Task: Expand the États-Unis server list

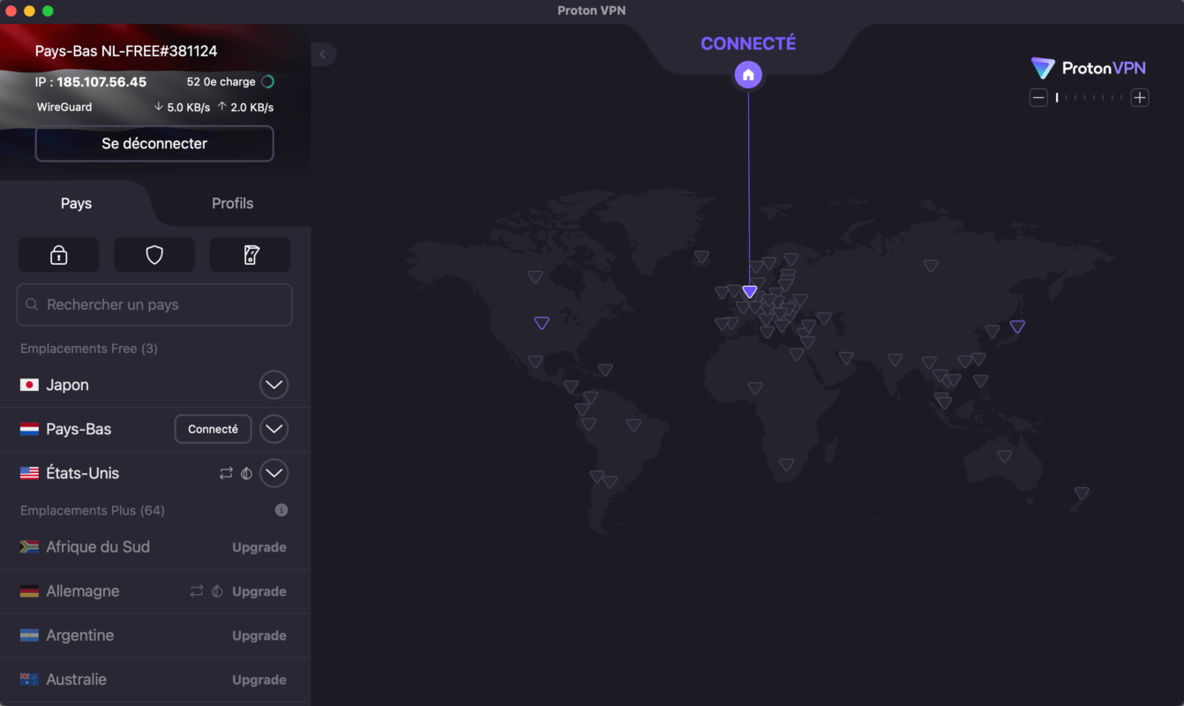Action: (x=274, y=473)
